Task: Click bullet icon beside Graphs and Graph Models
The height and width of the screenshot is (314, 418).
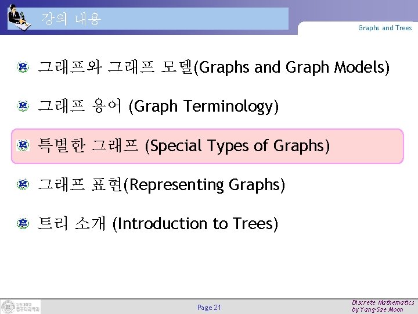Action: point(23,67)
